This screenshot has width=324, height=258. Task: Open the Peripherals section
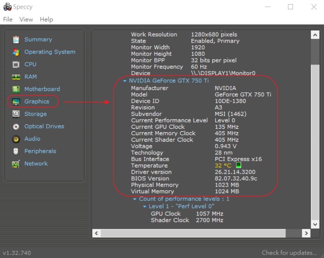point(40,151)
